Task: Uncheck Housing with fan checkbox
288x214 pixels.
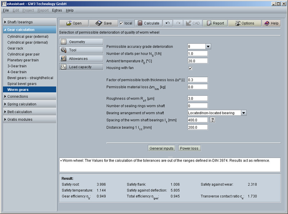Action: (x=190, y=68)
